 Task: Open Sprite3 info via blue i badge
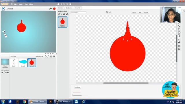click(x=28, y=59)
